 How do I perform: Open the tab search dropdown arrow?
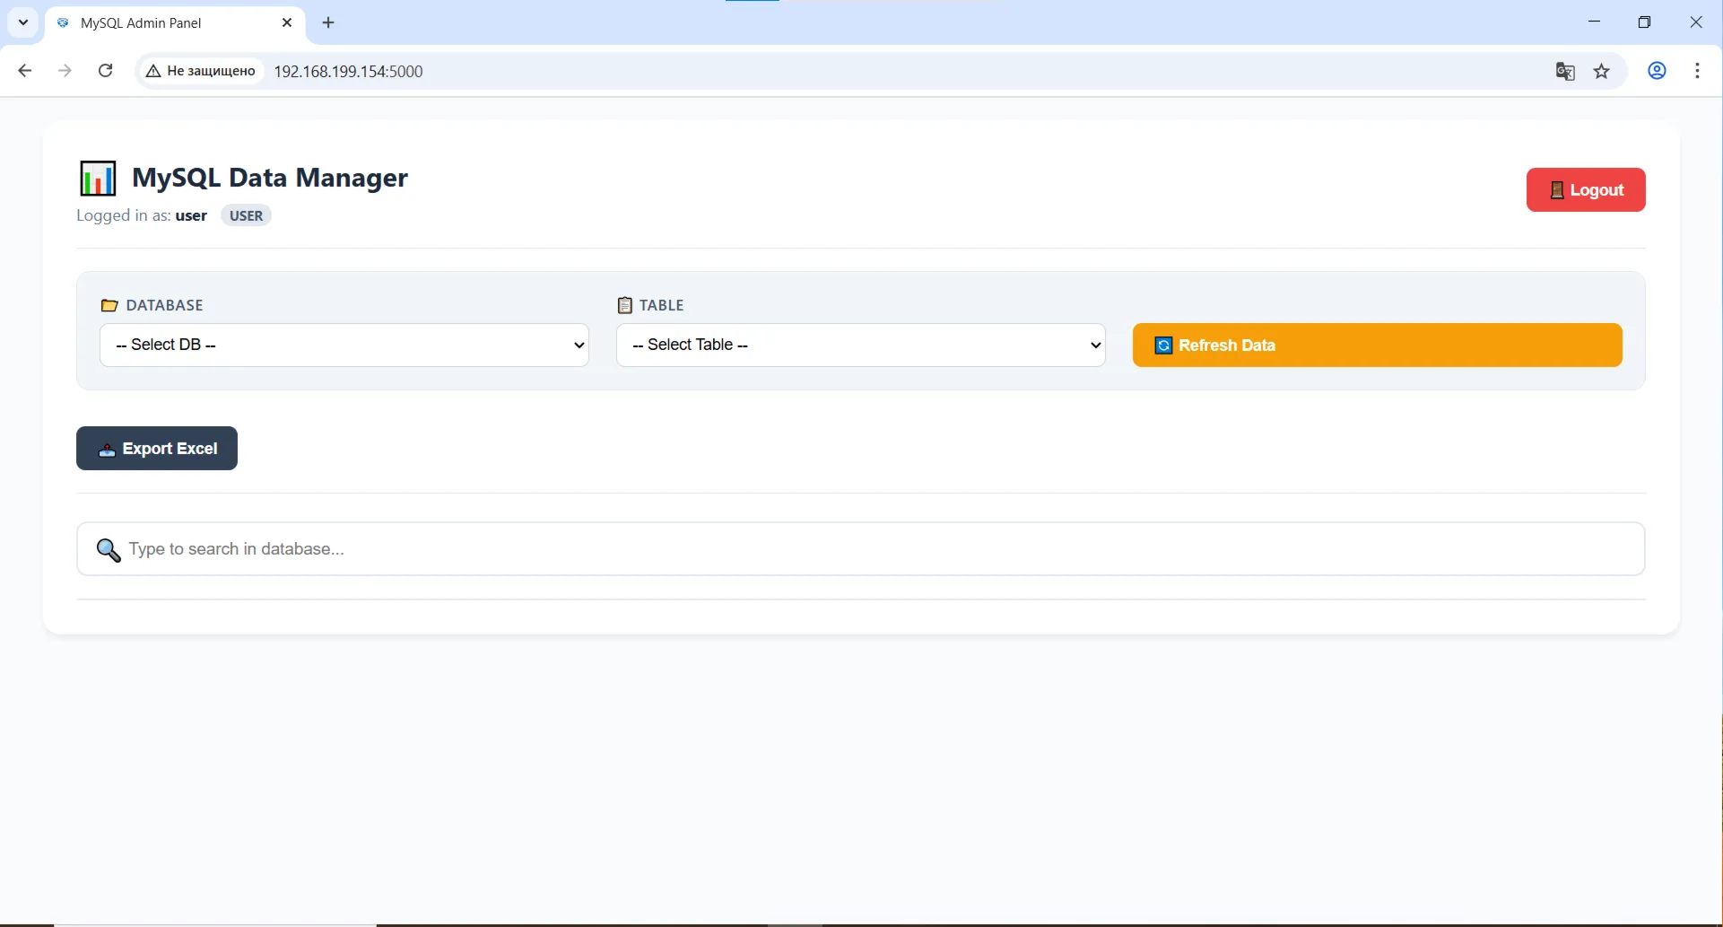click(x=23, y=22)
